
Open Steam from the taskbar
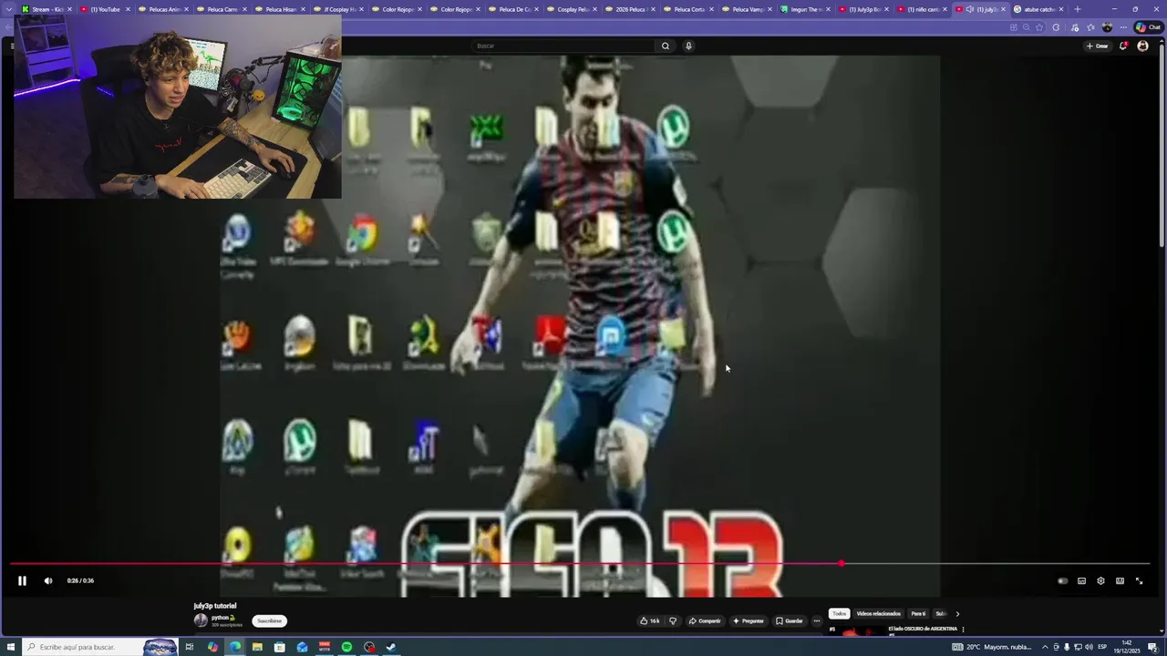pos(391,647)
